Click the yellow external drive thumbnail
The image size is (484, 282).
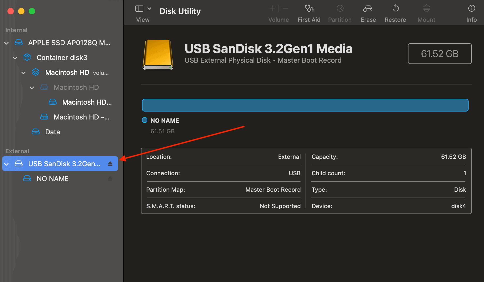click(158, 55)
